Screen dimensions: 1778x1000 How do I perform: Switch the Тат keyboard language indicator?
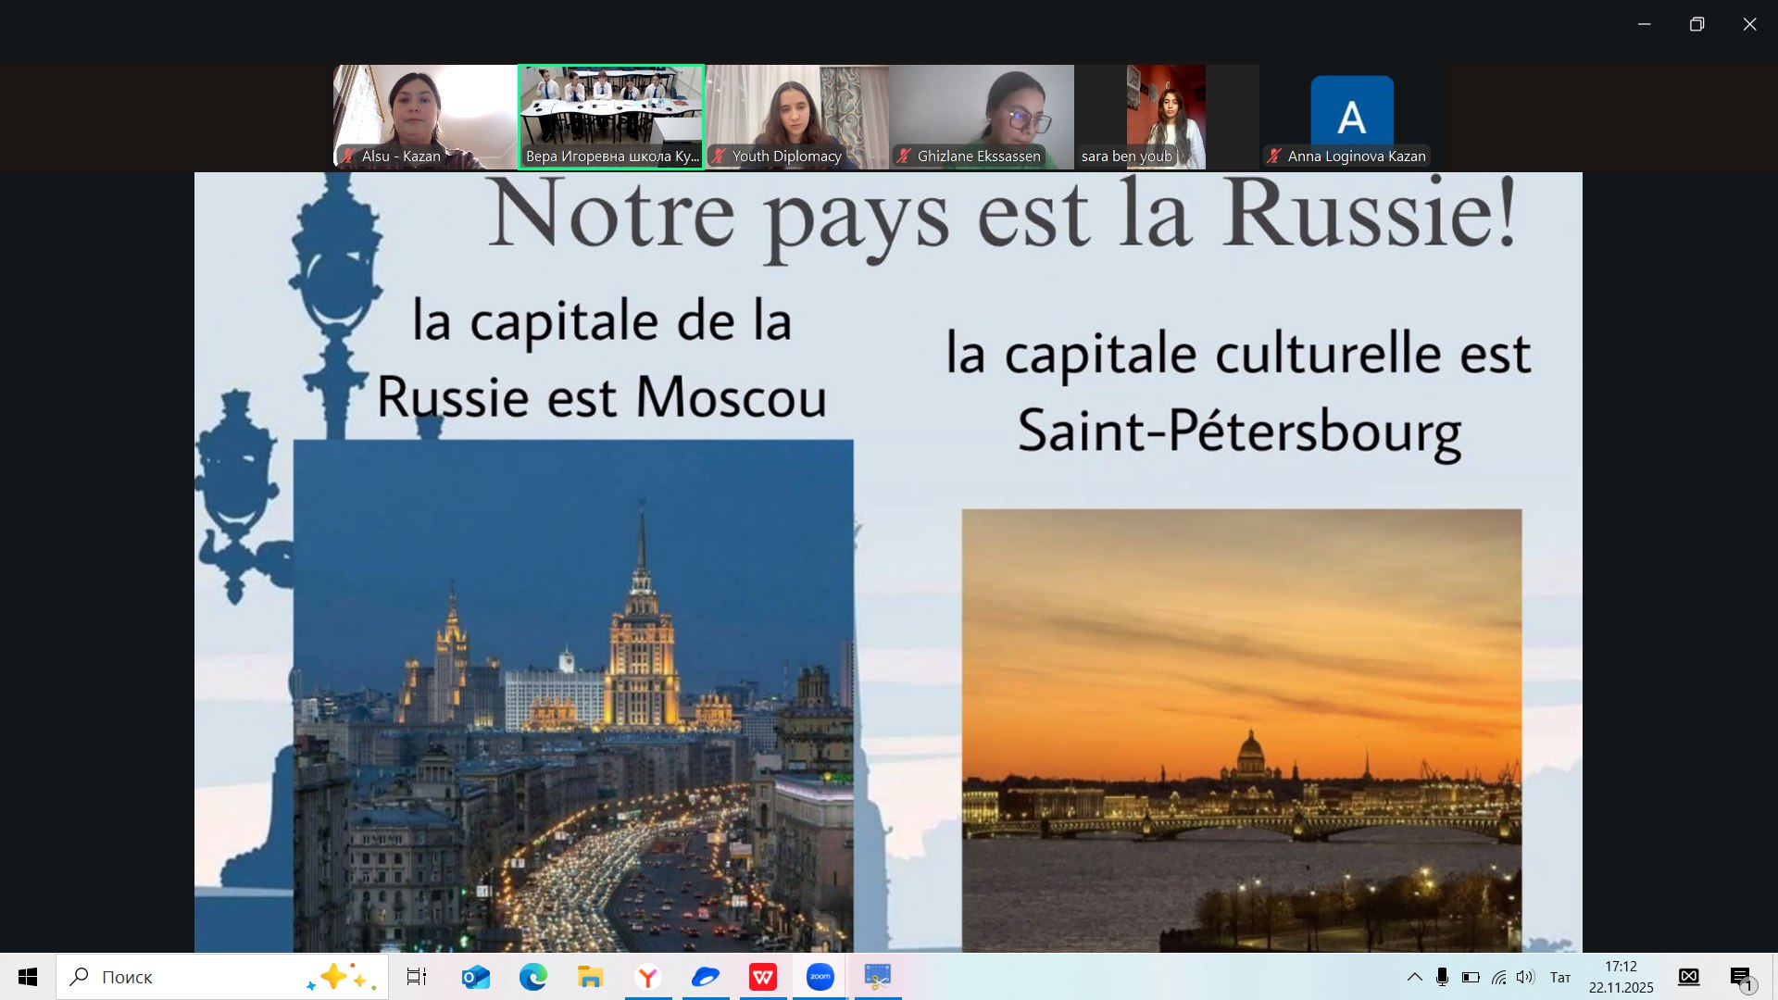click(1560, 977)
